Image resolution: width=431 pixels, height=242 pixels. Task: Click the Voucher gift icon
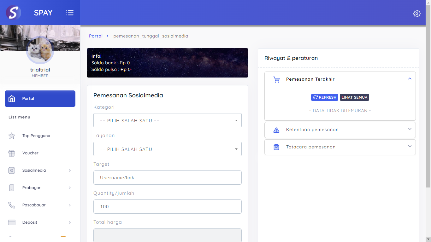click(x=12, y=153)
